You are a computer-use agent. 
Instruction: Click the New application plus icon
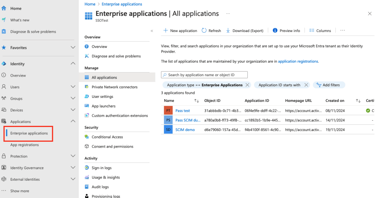tap(166, 31)
